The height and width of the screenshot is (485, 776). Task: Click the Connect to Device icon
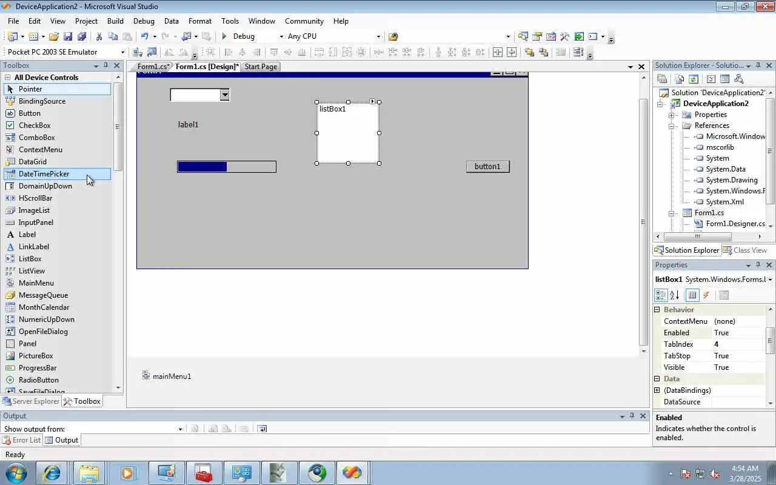point(138,52)
